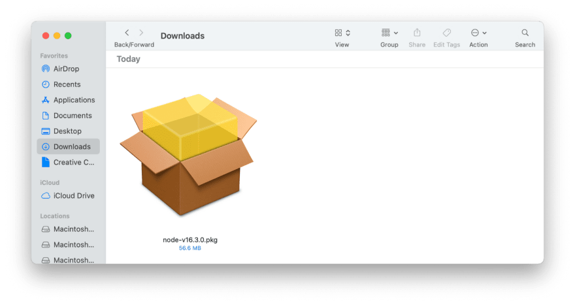Switch to icon grid view
This screenshot has height=305, width=575.
click(x=338, y=33)
